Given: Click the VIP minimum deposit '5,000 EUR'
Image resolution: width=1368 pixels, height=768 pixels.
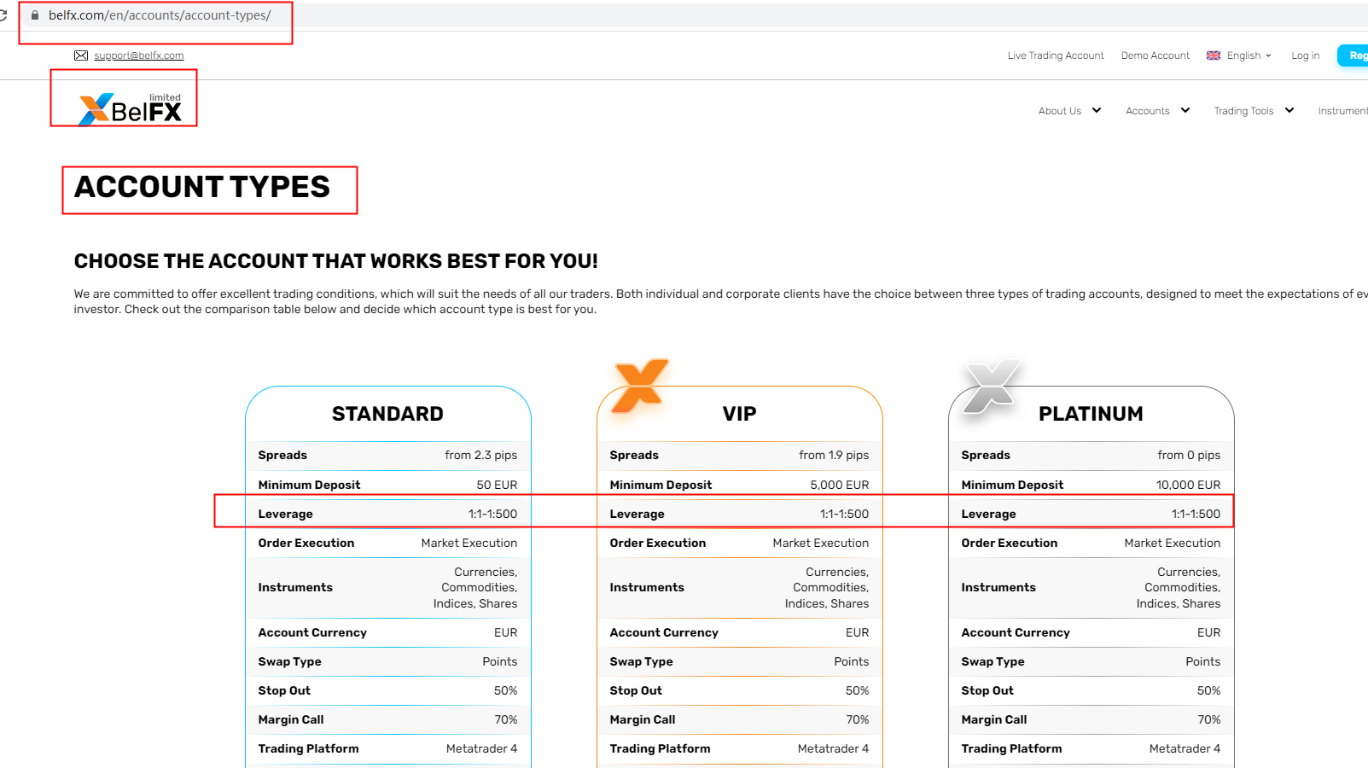Looking at the screenshot, I should (840, 485).
